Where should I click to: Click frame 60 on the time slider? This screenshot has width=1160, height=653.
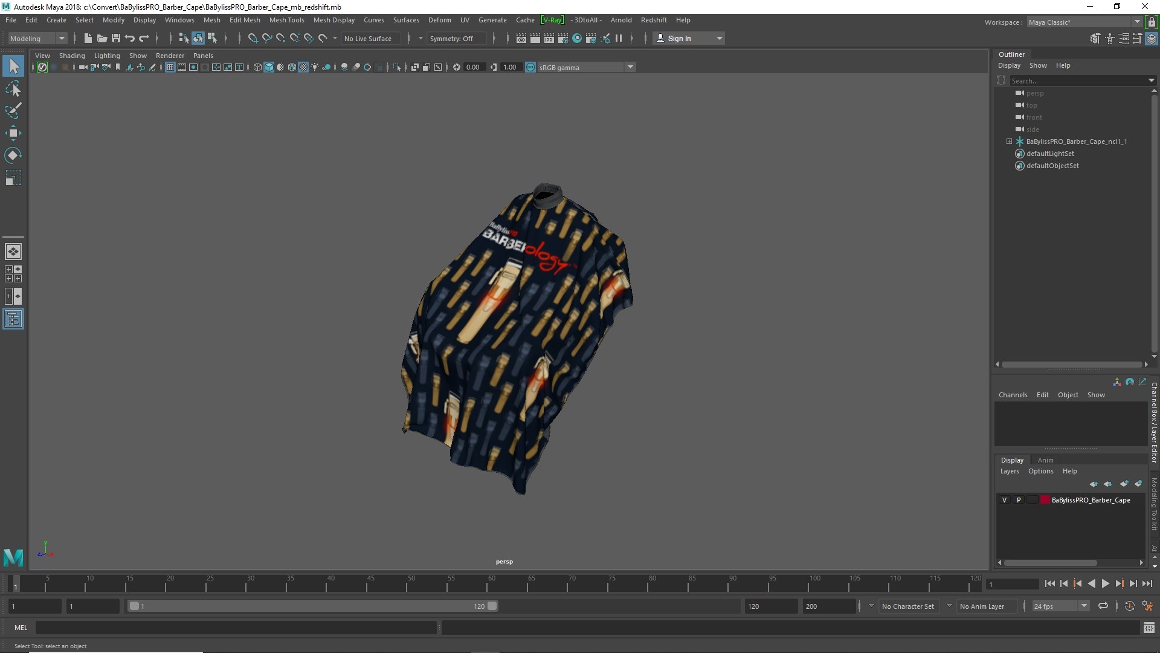(x=491, y=583)
